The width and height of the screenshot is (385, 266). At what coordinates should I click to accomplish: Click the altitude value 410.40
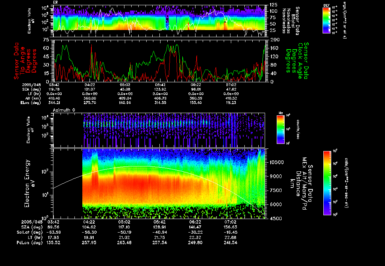(54, 98)
